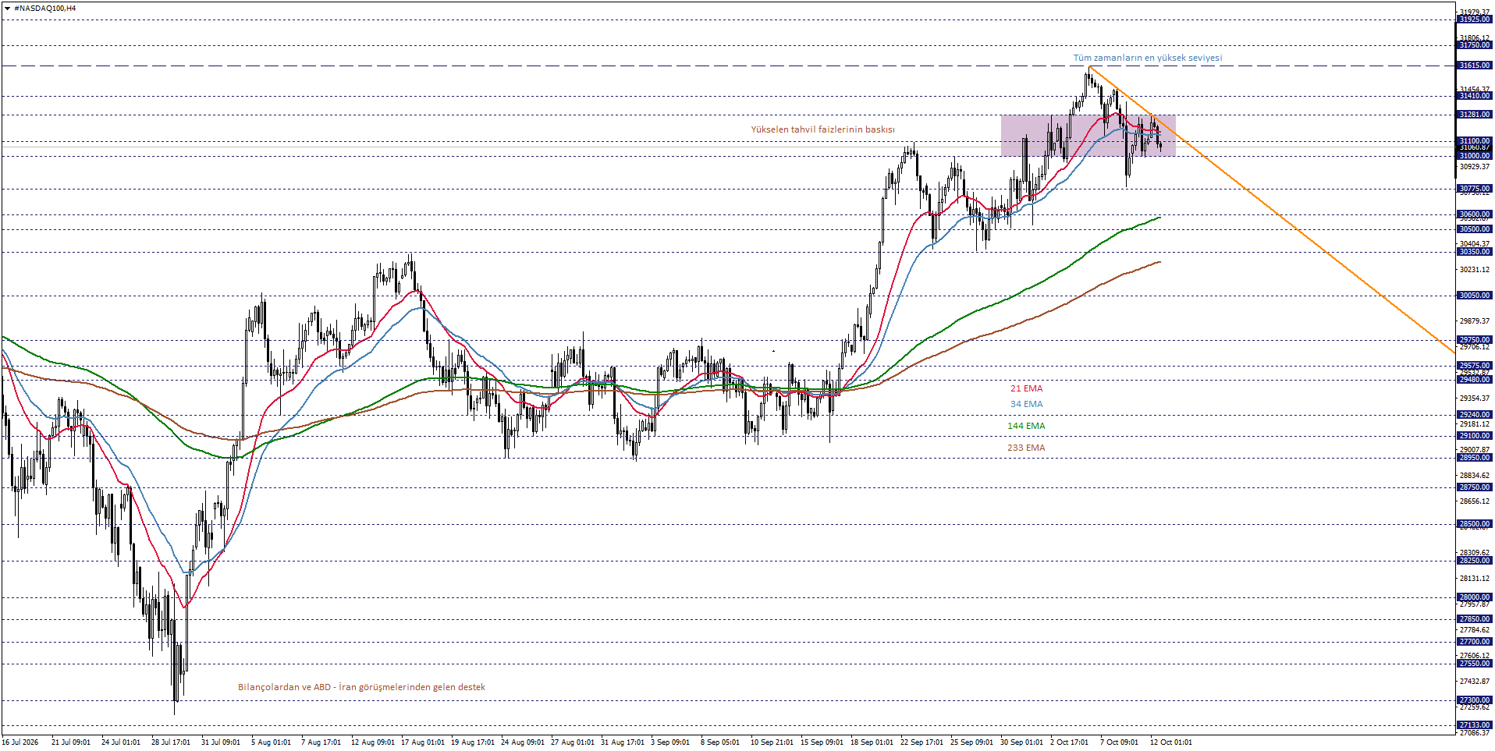Click the 12 Oct 01:01 time label
The image size is (1495, 751).
click(1170, 742)
